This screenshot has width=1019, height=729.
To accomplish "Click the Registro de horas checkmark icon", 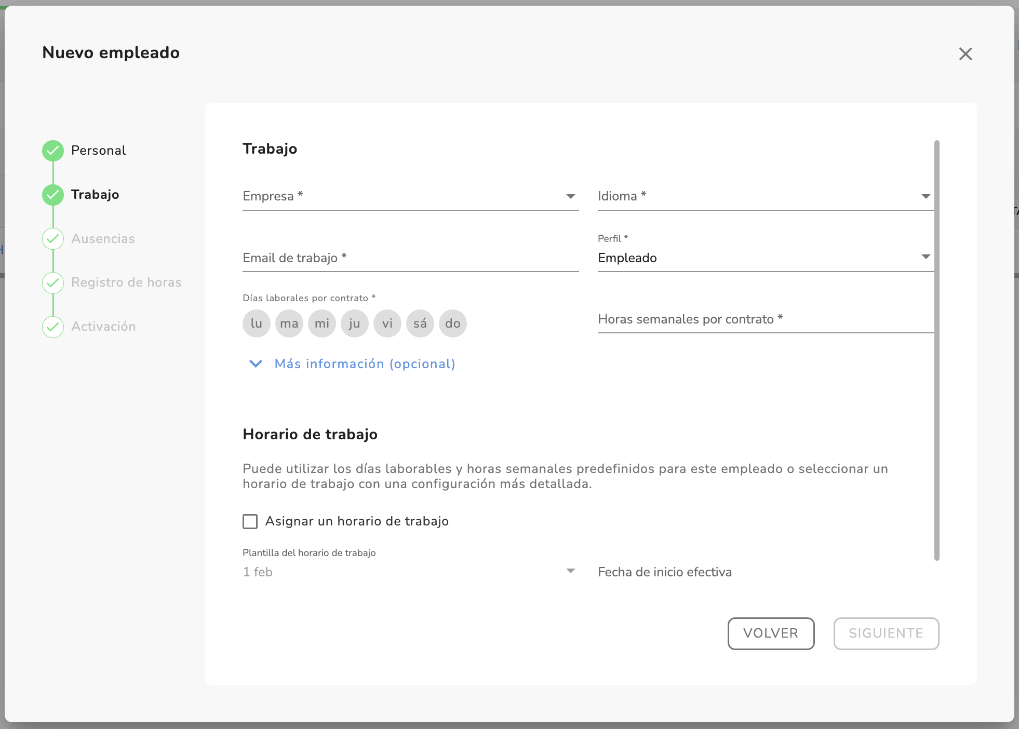I will 53,282.
